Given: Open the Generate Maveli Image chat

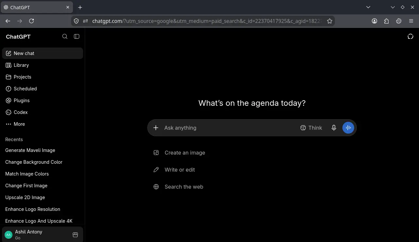Looking at the screenshot, I should (43, 150).
